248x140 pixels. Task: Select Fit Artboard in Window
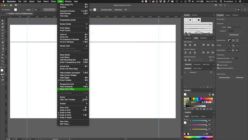click(x=73, y=39)
